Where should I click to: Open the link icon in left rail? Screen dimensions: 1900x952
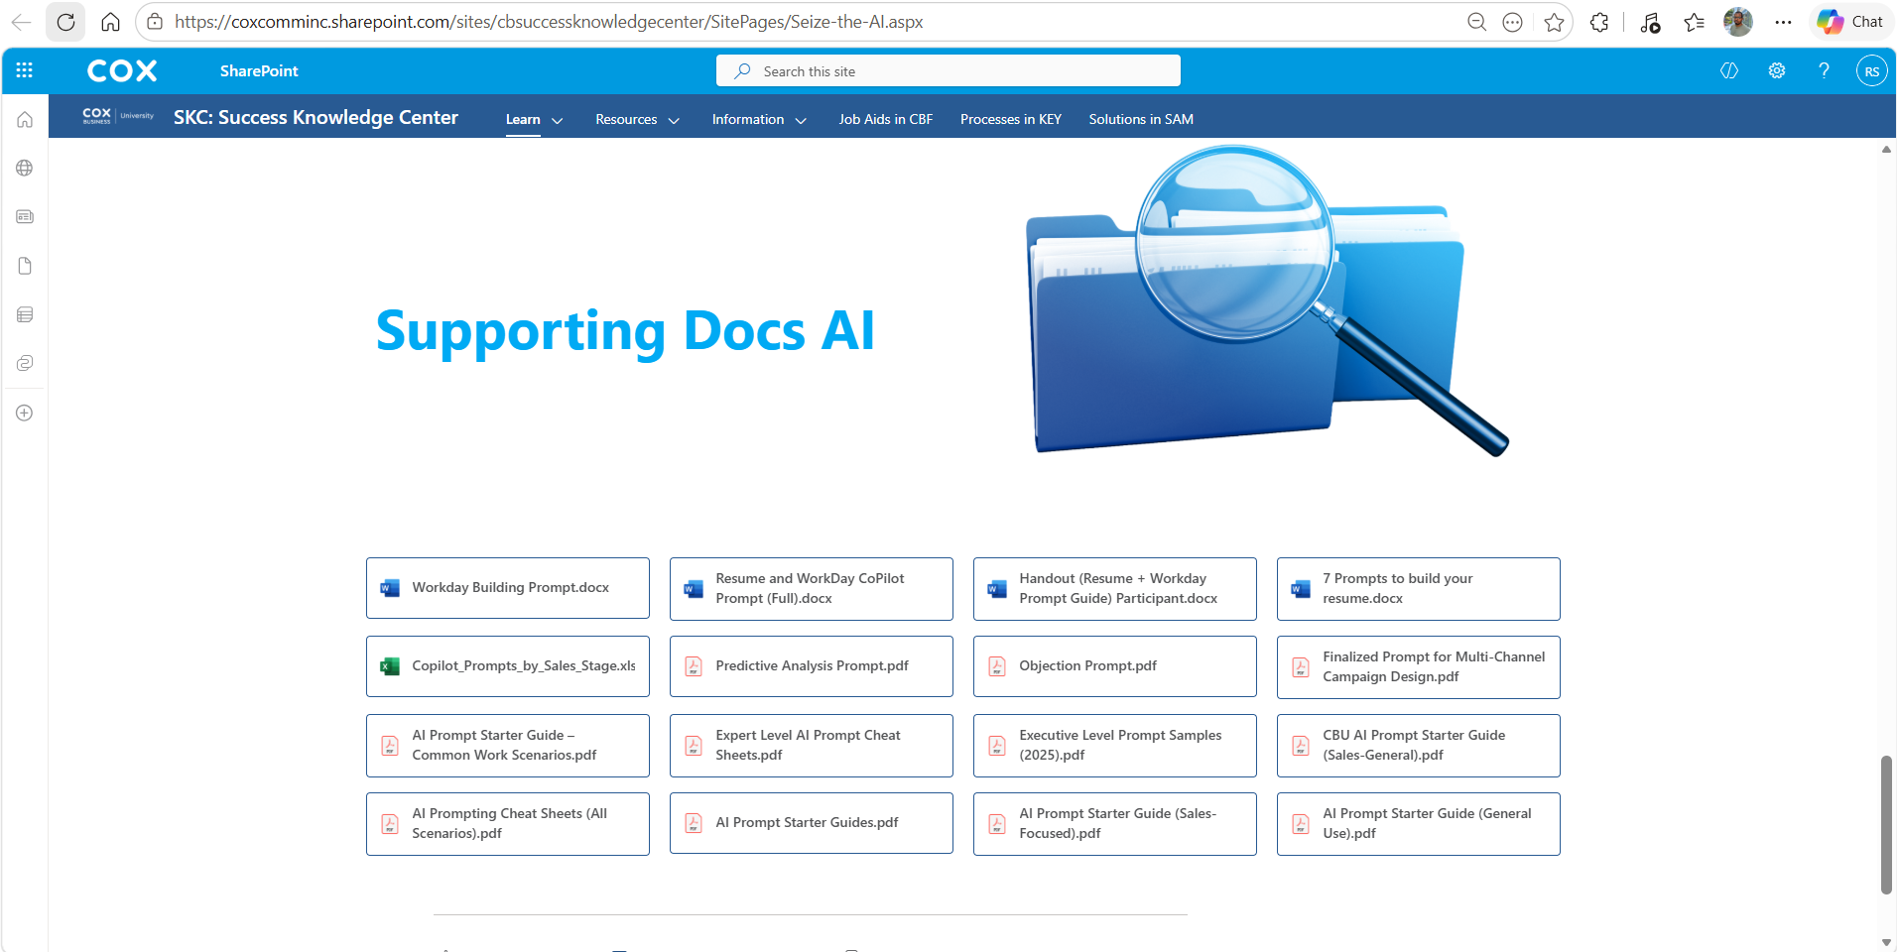25,363
